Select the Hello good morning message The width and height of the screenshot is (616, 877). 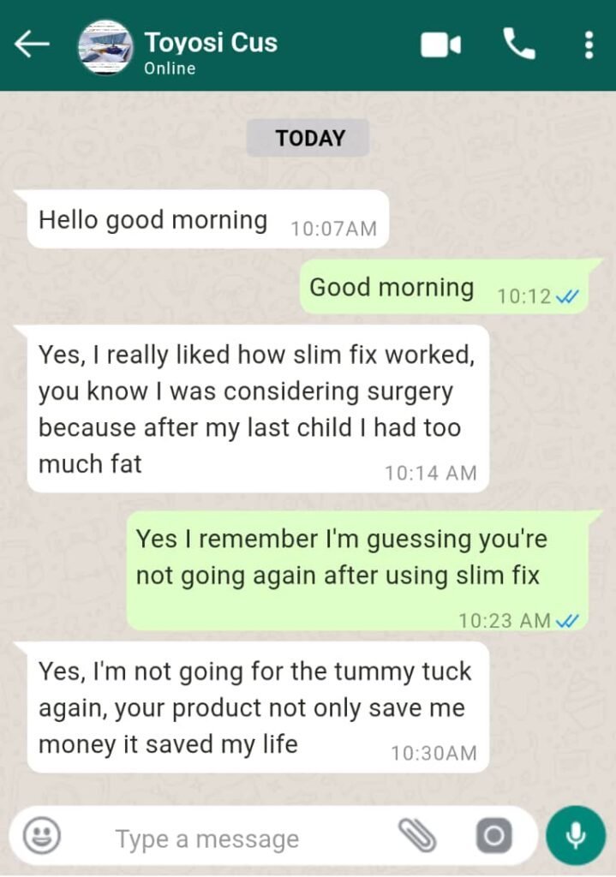pyautogui.click(x=207, y=219)
